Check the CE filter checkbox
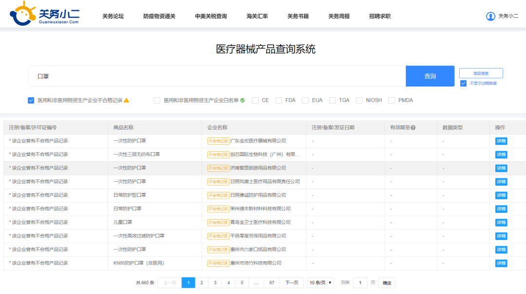This screenshot has width=526, height=294. [255, 100]
